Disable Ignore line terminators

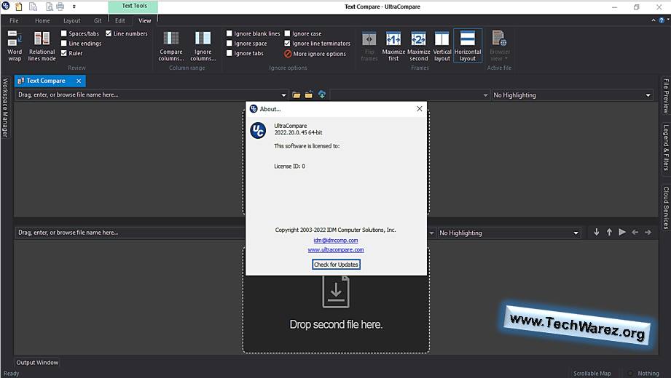pyautogui.click(x=288, y=43)
